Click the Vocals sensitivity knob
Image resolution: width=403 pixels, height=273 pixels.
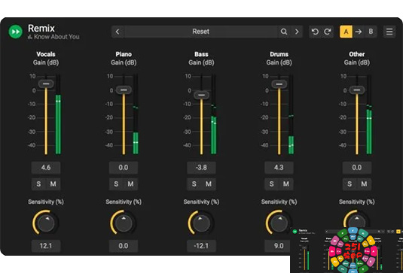click(46, 223)
